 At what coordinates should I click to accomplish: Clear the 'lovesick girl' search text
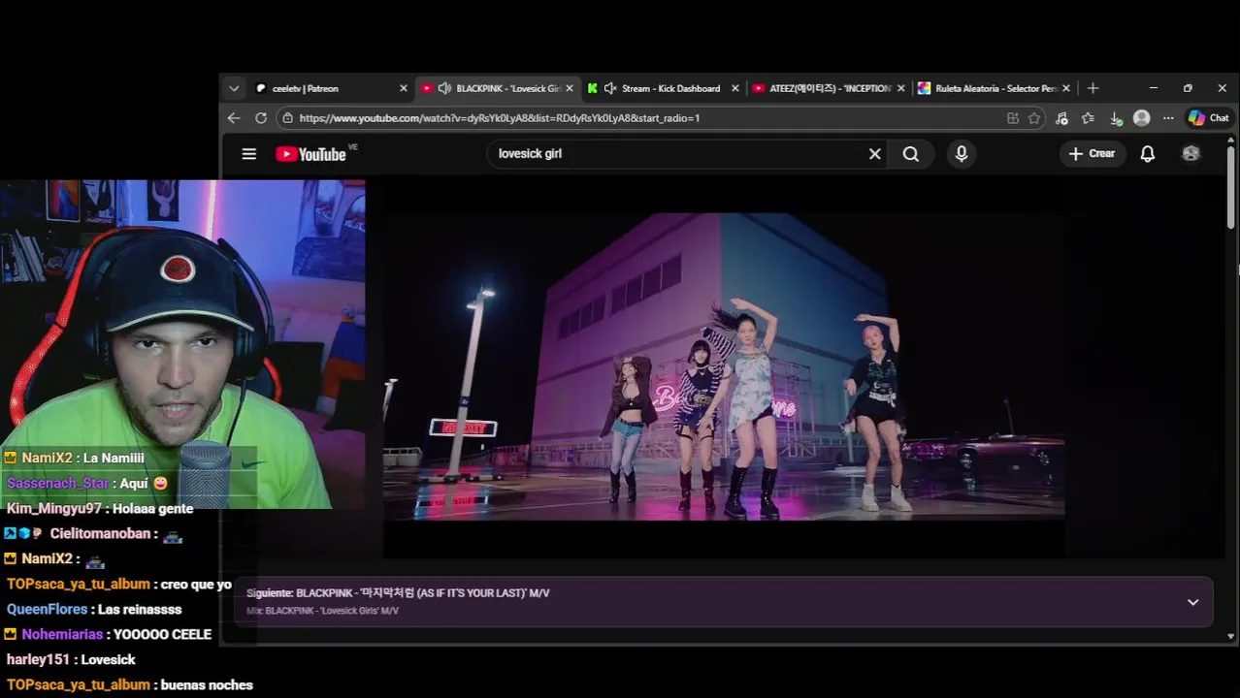pyautogui.click(x=874, y=154)
